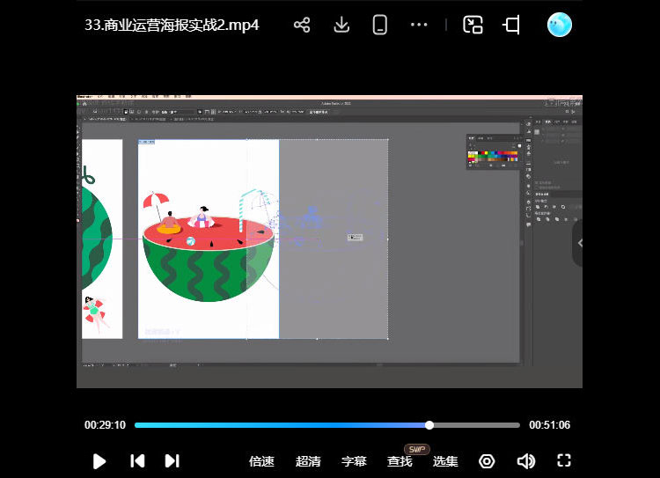Click the progress bar's white seek handle
Screen dimensions: 660x478
pyautogui.click(x=429, y=425)
